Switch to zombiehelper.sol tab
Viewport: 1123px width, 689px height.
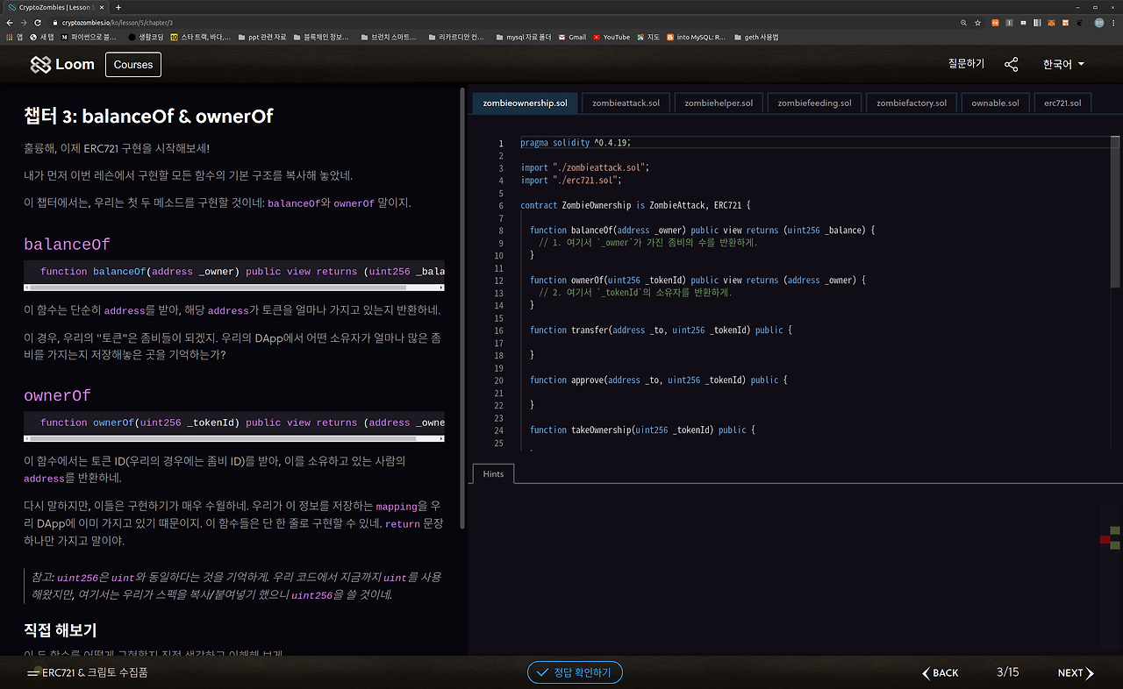coord(719,103)
